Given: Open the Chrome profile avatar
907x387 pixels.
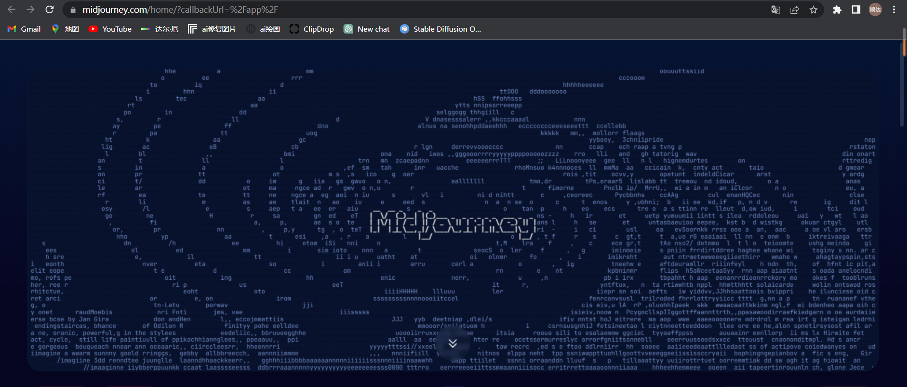Looking at the screenshot, I should tap(875, 9).
